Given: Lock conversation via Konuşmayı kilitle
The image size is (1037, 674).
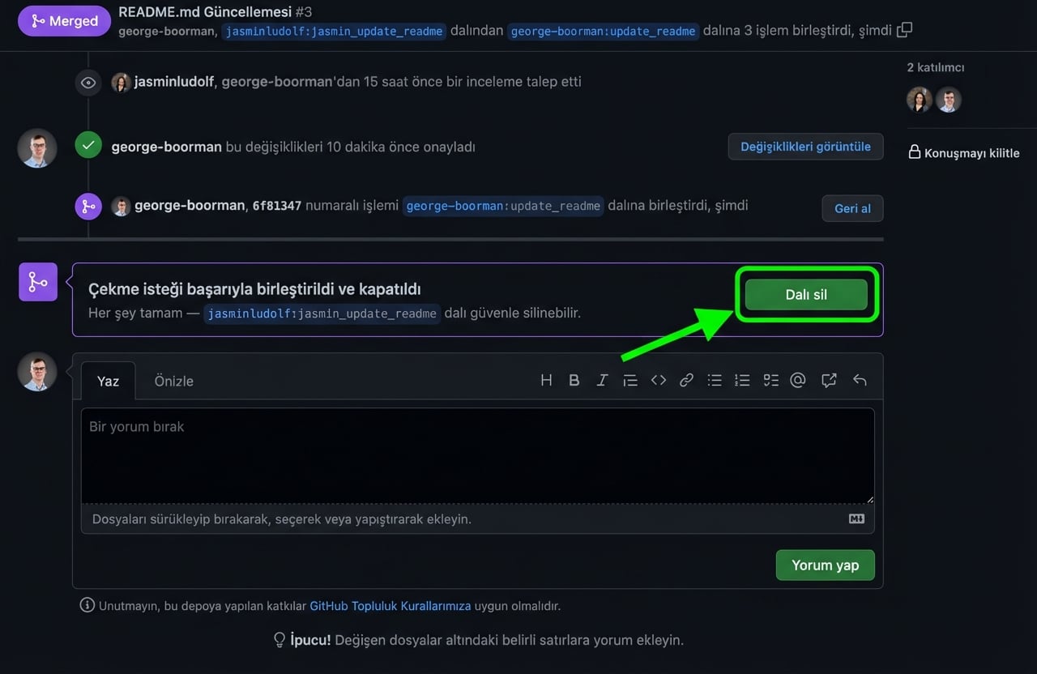Looking at the screenshot, I should pos(963,152).
